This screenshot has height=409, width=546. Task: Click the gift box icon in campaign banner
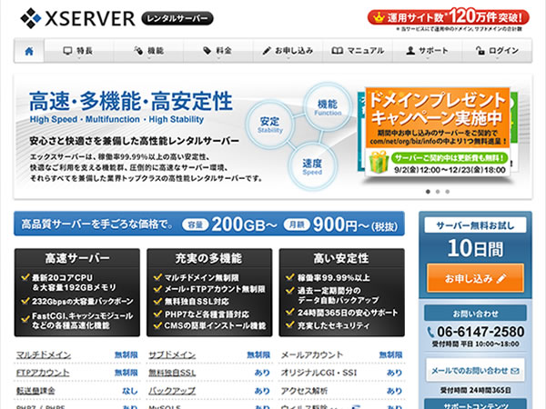pos(379,162)
